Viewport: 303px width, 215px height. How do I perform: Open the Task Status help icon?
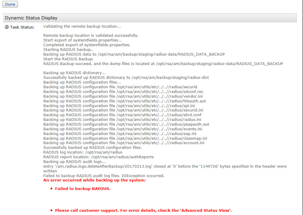(x=7, y=27)
